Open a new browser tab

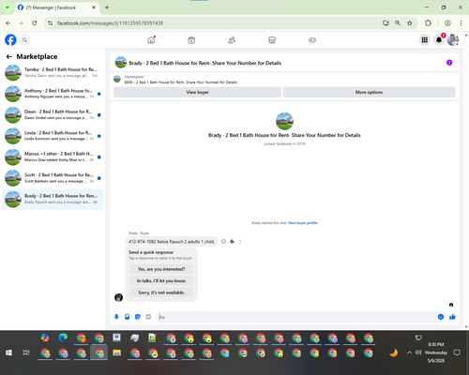click(x=107, y=7)
